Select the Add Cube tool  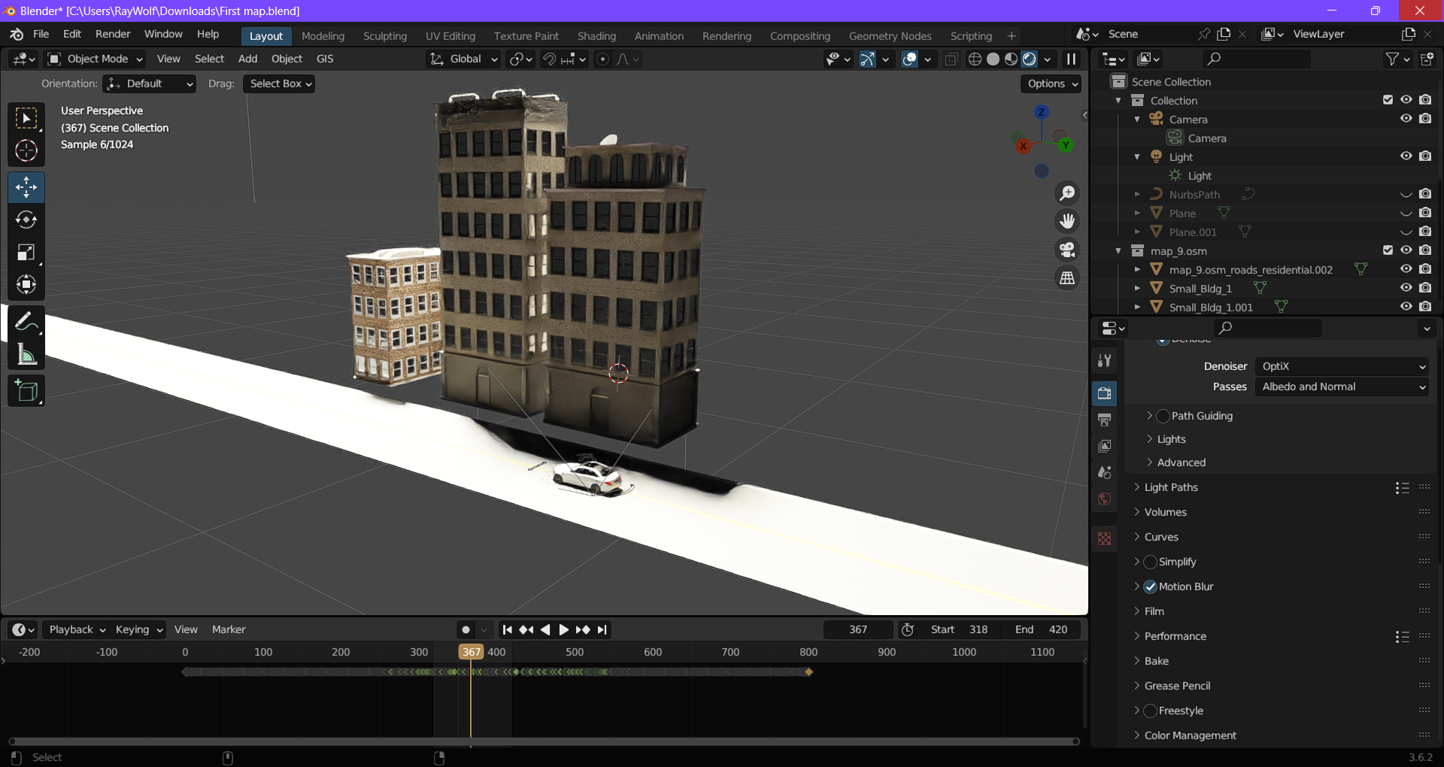click(26, 391)
